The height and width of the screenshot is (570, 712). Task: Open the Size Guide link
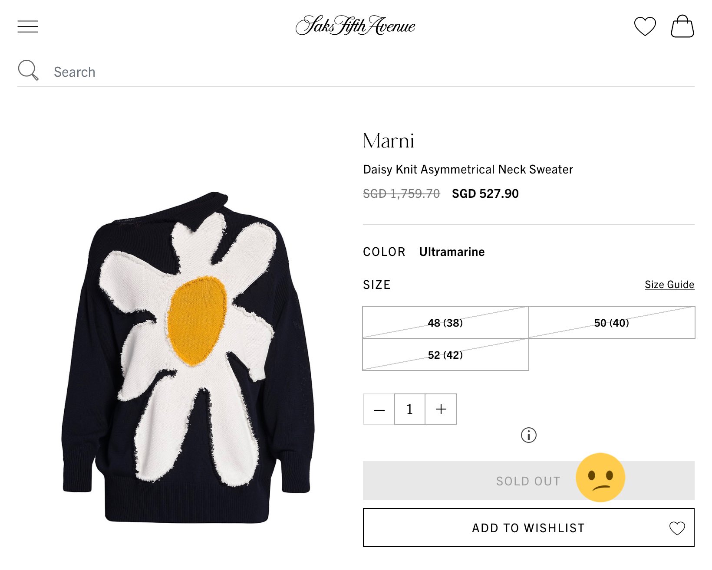tap(669, 285)
